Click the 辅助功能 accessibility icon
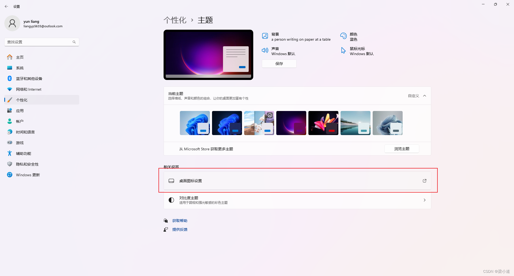514x276 pixels. pyautogui.click(x=10, y=153)
